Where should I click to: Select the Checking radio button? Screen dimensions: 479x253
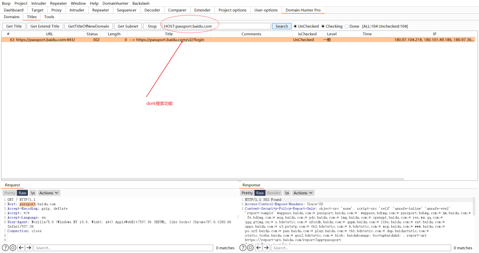point(323,26)
